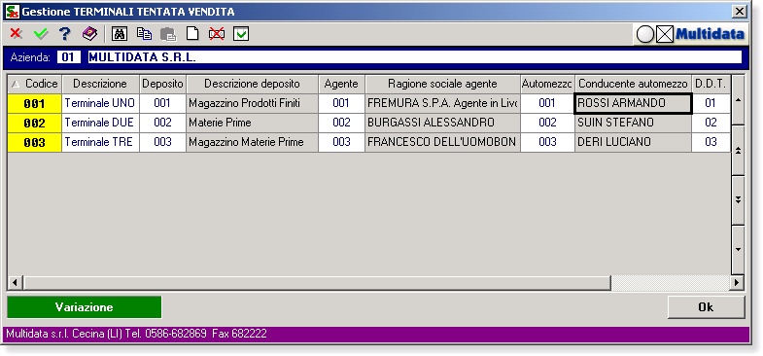Click the Terminale TRE cell

click(x=100, y=142)
